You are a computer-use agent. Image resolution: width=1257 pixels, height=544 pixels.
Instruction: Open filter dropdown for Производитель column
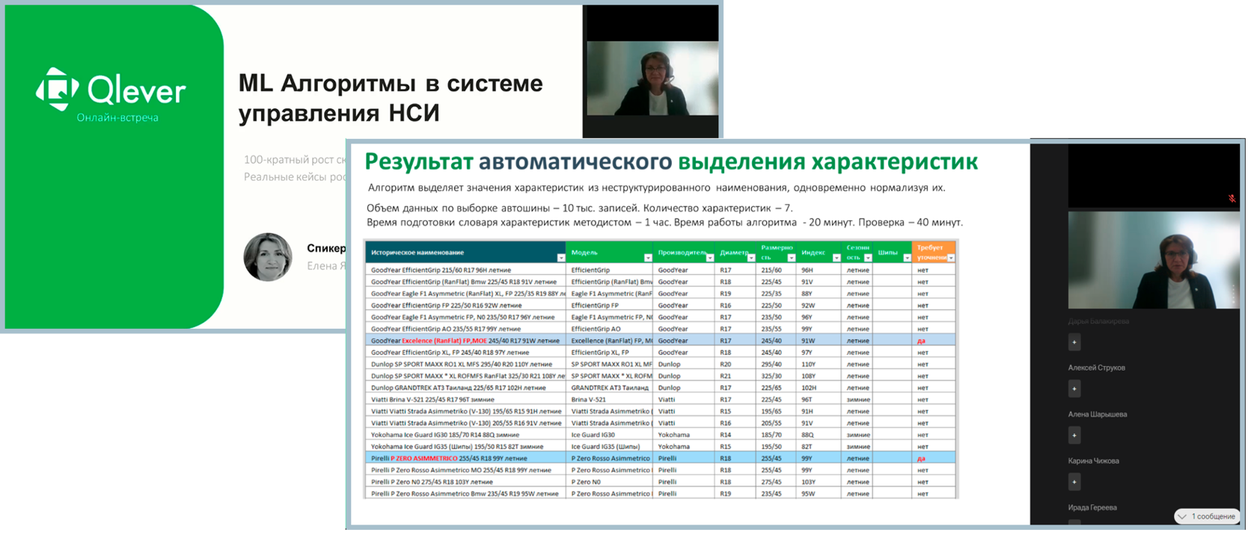[710, 258]
